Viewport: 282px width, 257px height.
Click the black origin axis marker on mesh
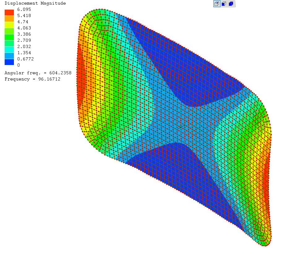[181, 127]
